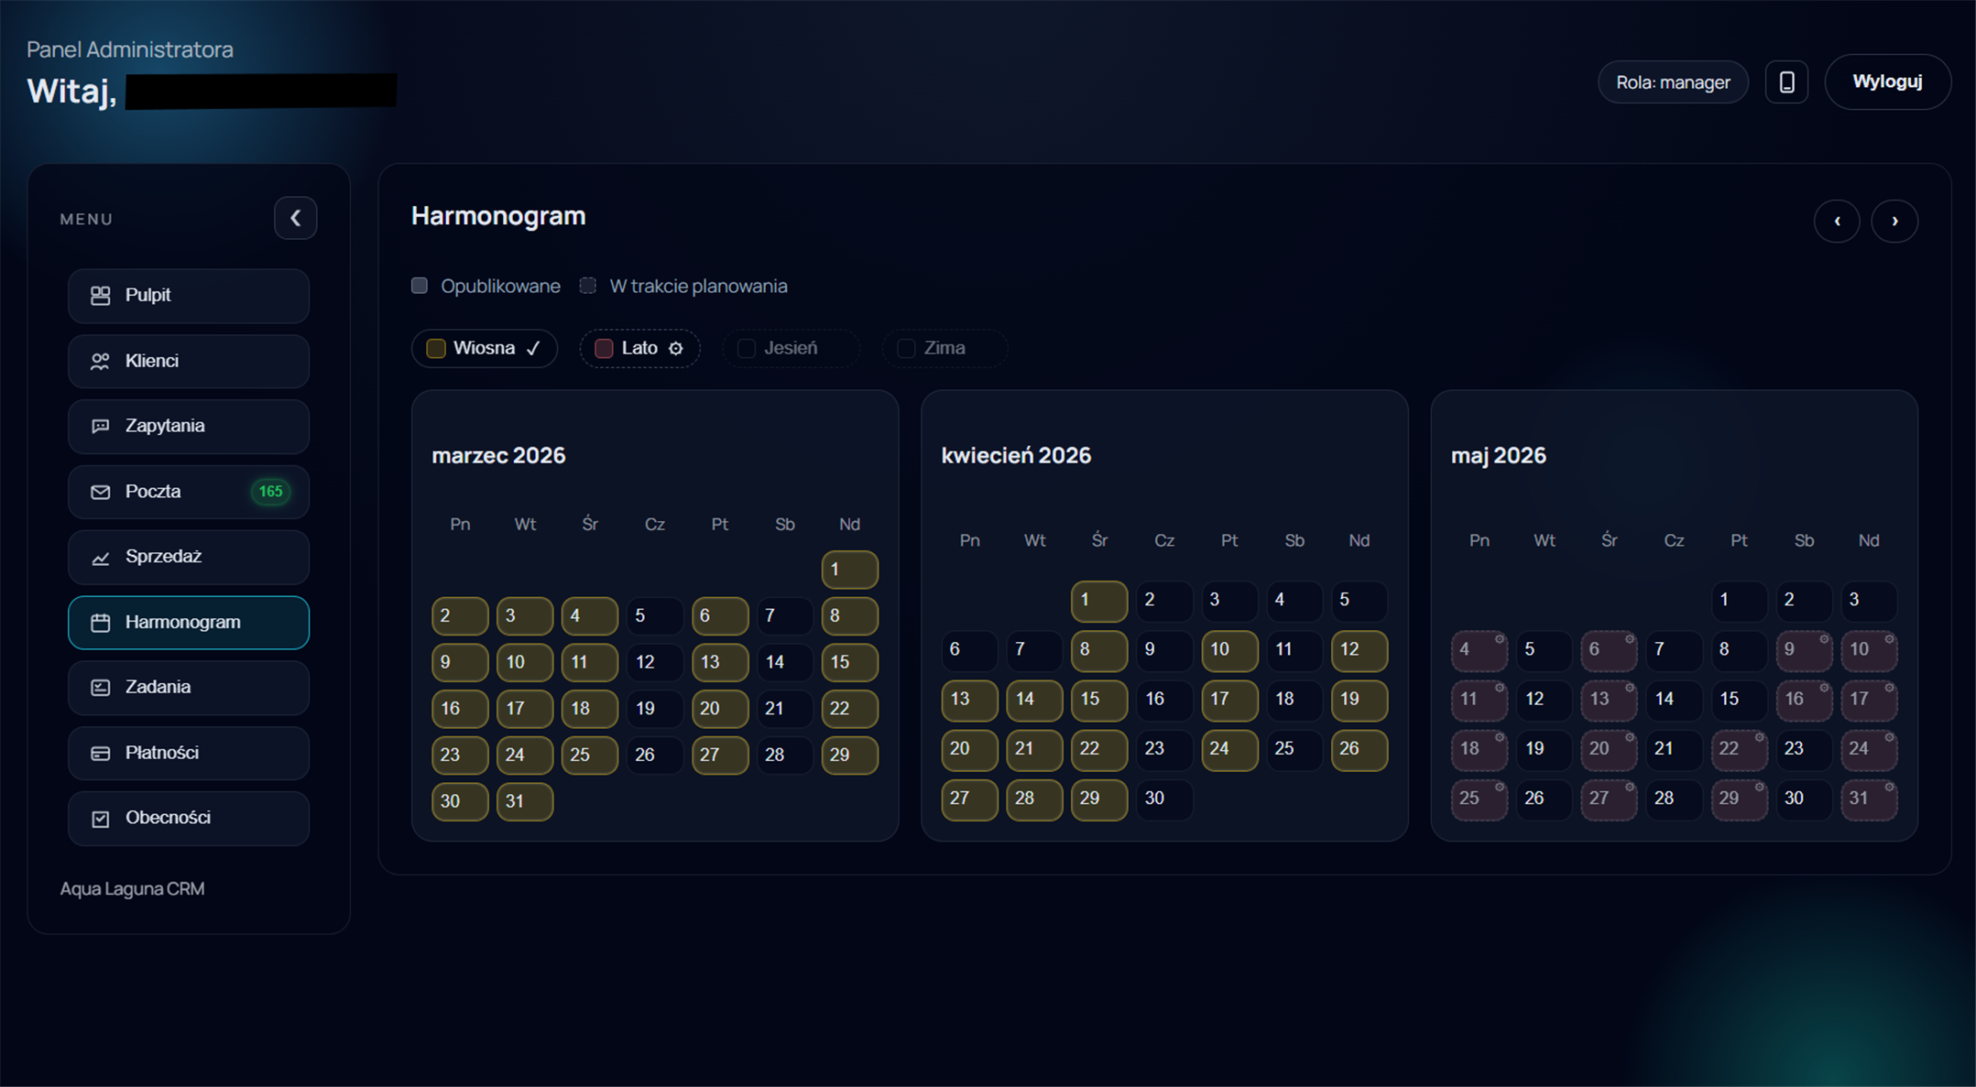The height and width of the screenshot is (1087, 1976).
Task: Click the Poczta envelope icon
Action: pos(101,492)
